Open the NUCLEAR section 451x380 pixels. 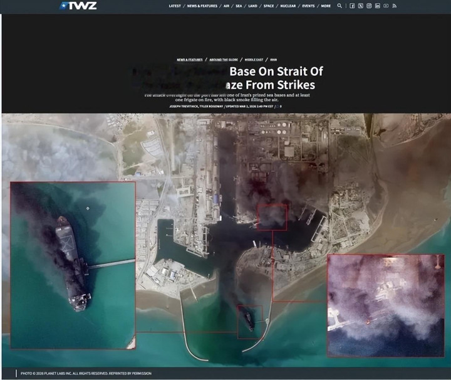(288, 6)
